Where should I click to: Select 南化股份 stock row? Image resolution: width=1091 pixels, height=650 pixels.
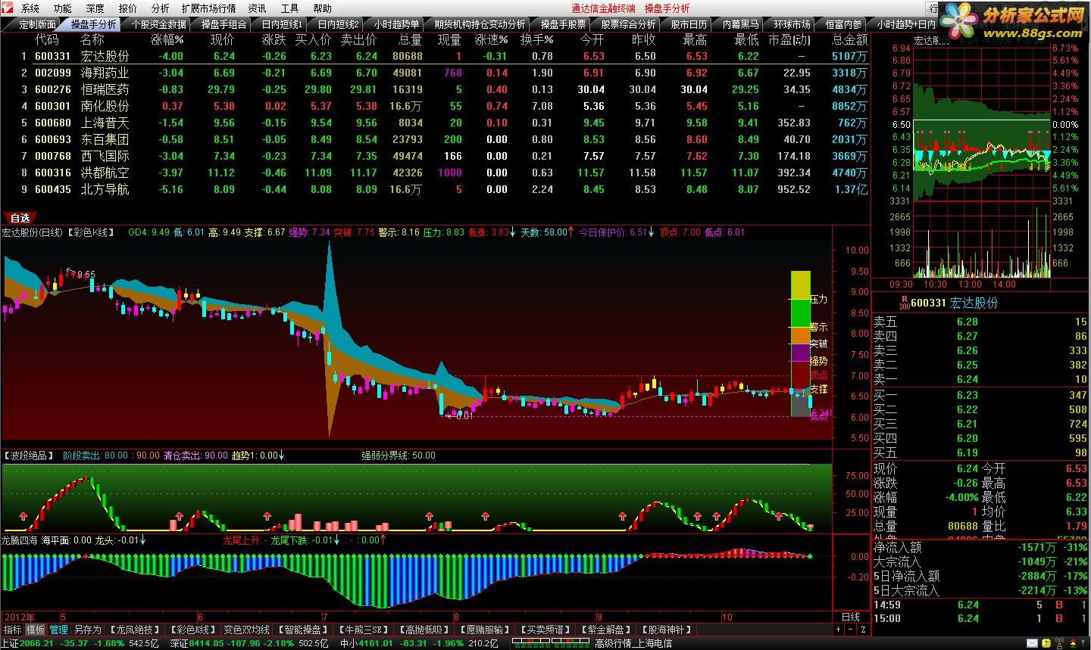pyautogui.click(x=436, y=106)
